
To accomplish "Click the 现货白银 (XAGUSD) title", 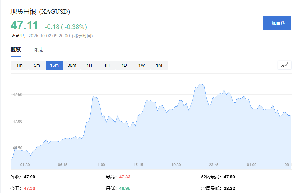I will [x=40, y=12].
